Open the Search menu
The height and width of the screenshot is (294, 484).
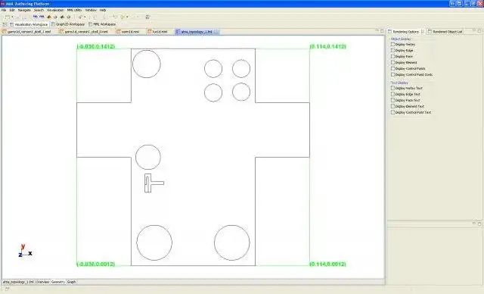(x=39, y=10)
